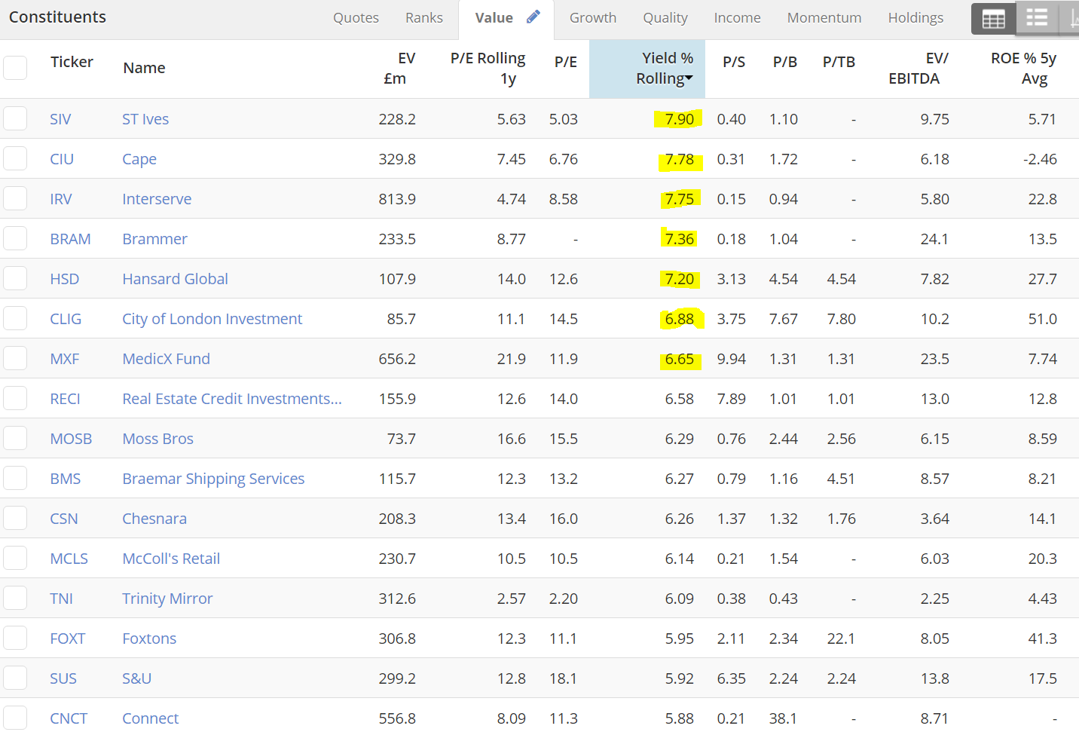Click the 813.9 EV value for Interserve
This screenshot has width=1079, height=735.
click(397, 199)
